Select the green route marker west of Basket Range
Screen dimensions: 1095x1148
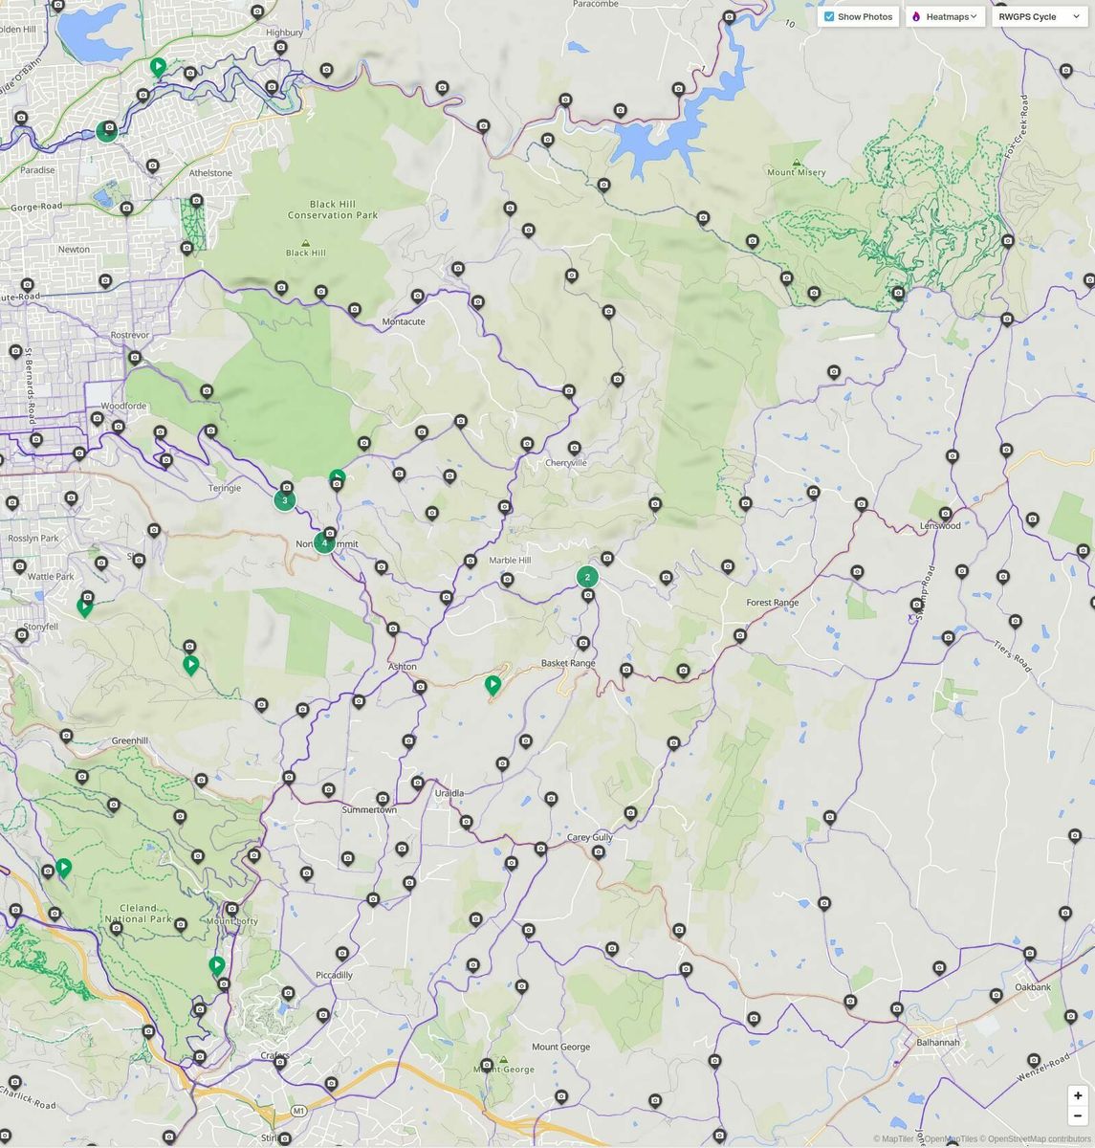[x=493, y=684]
